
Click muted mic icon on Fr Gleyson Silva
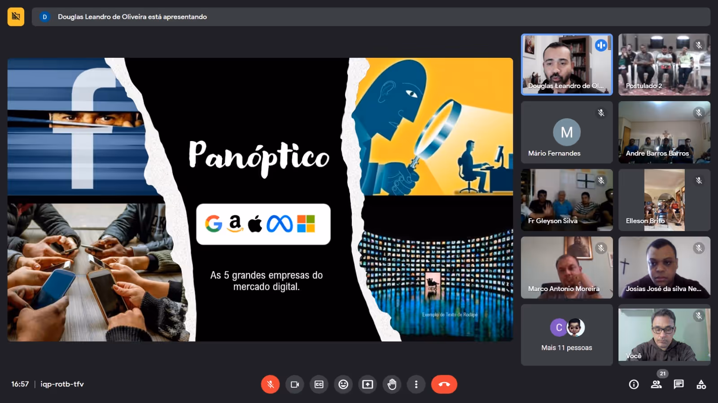tap(601, 180)
